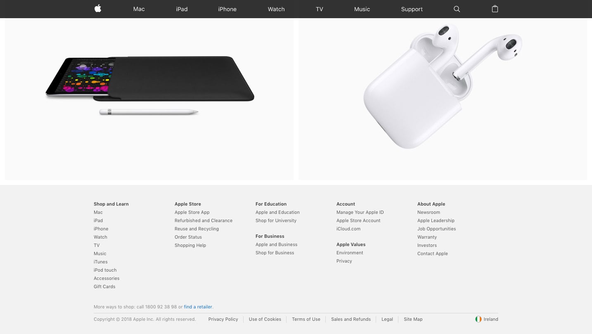
Task: Click Manage Your Apple ID link
Action: coord(360,212)
